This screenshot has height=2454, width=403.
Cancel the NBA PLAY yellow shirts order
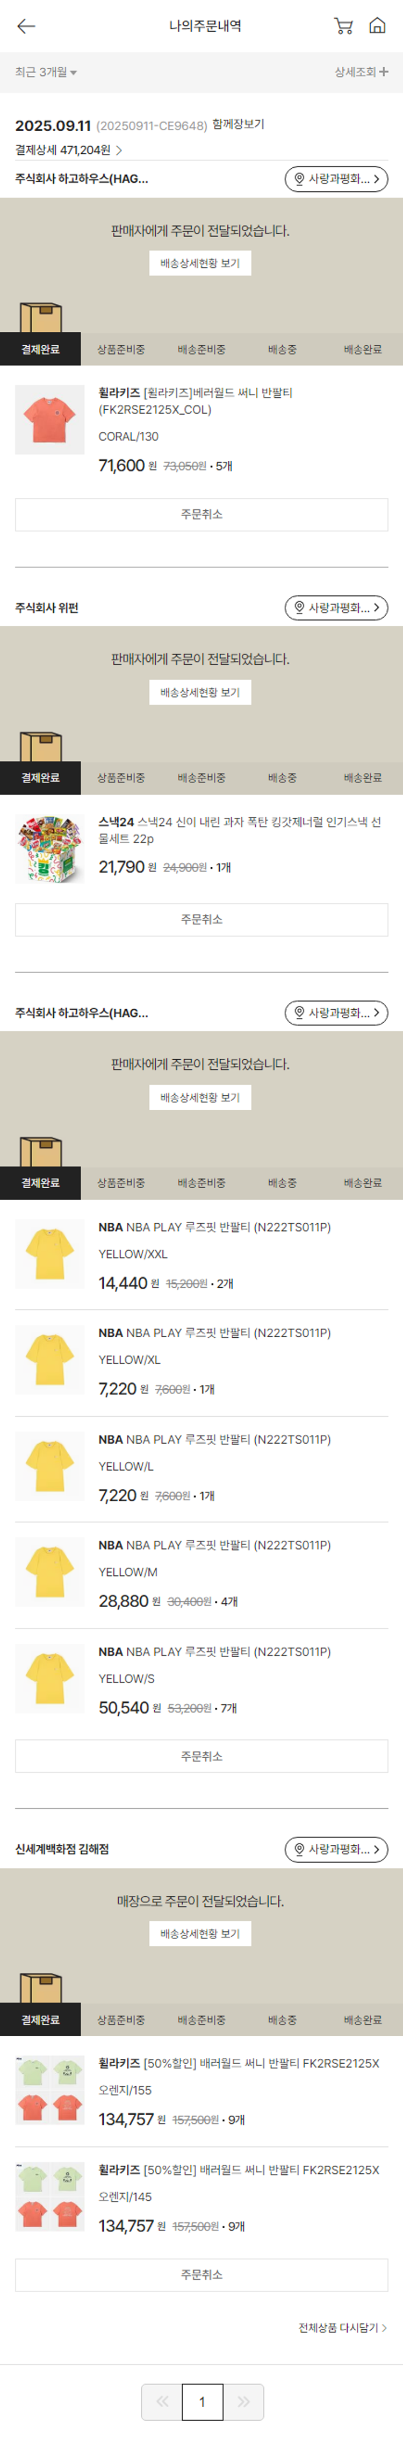click(x=201, y=1756)
